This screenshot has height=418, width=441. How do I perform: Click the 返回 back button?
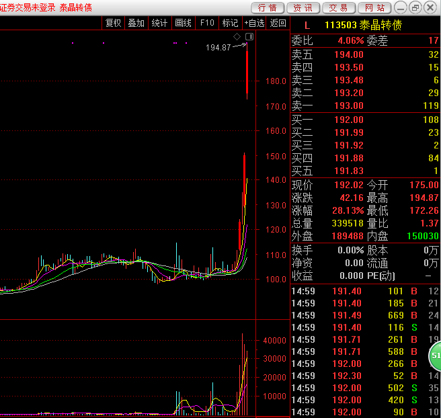pos(278,23)
